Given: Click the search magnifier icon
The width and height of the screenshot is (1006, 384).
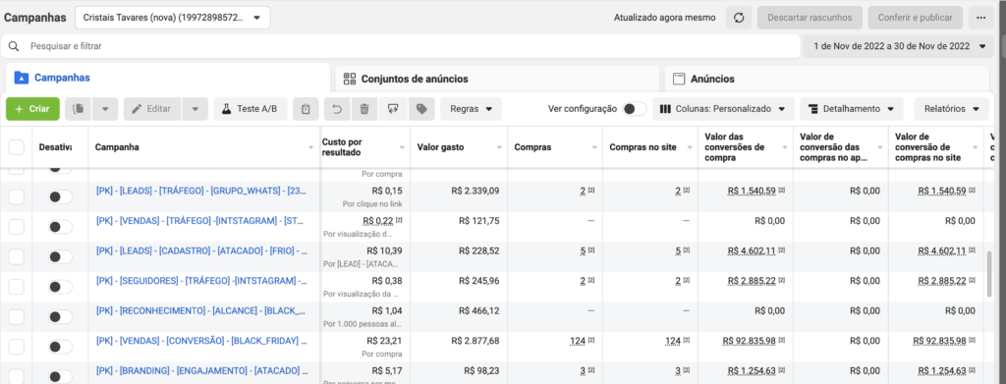Looking at the screenshot, I should (14, 46).
